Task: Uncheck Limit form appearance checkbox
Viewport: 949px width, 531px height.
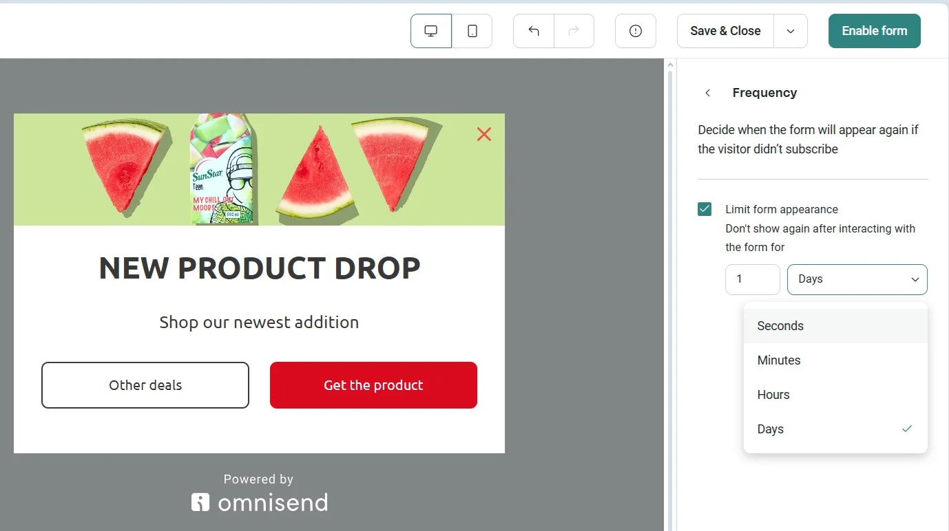Action: 705,209
